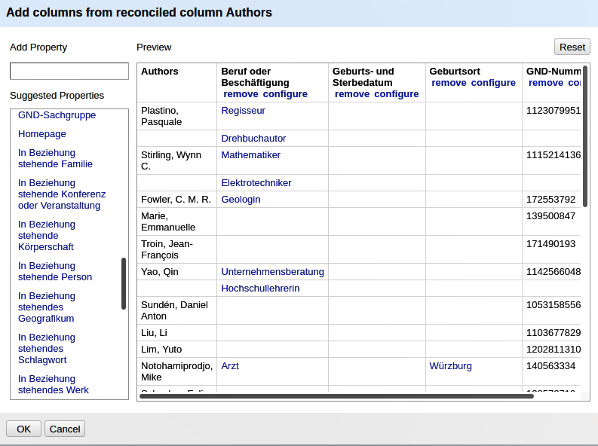598x446 pixels.
Task: Open the Regisseur link
Action: [x=244, y=111]
